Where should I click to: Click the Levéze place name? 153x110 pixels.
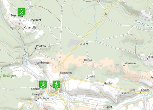pyautogui.click(x=125, y=93)
